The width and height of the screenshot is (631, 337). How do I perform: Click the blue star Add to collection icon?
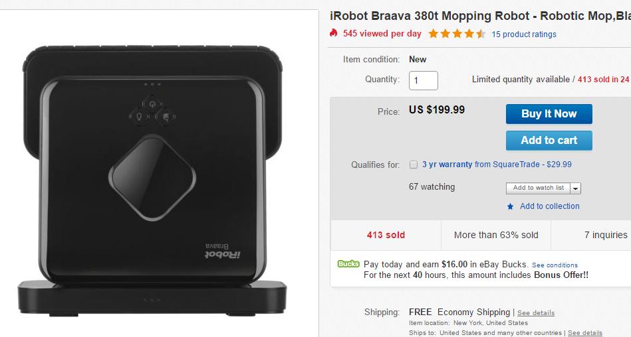(510, 206)
